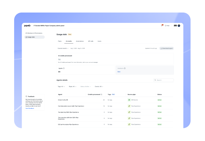Screen dimensions: 205x141
Task: Expand the Tags: All filter
Action: (x=61, y=86)
